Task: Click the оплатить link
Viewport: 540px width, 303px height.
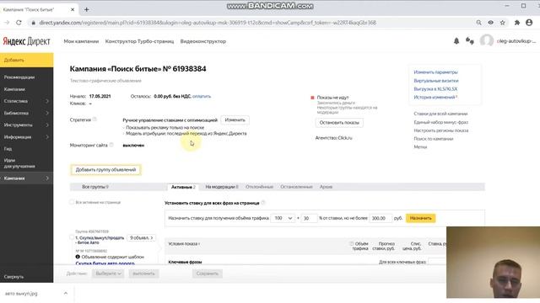Action: [x=202, y=96]
